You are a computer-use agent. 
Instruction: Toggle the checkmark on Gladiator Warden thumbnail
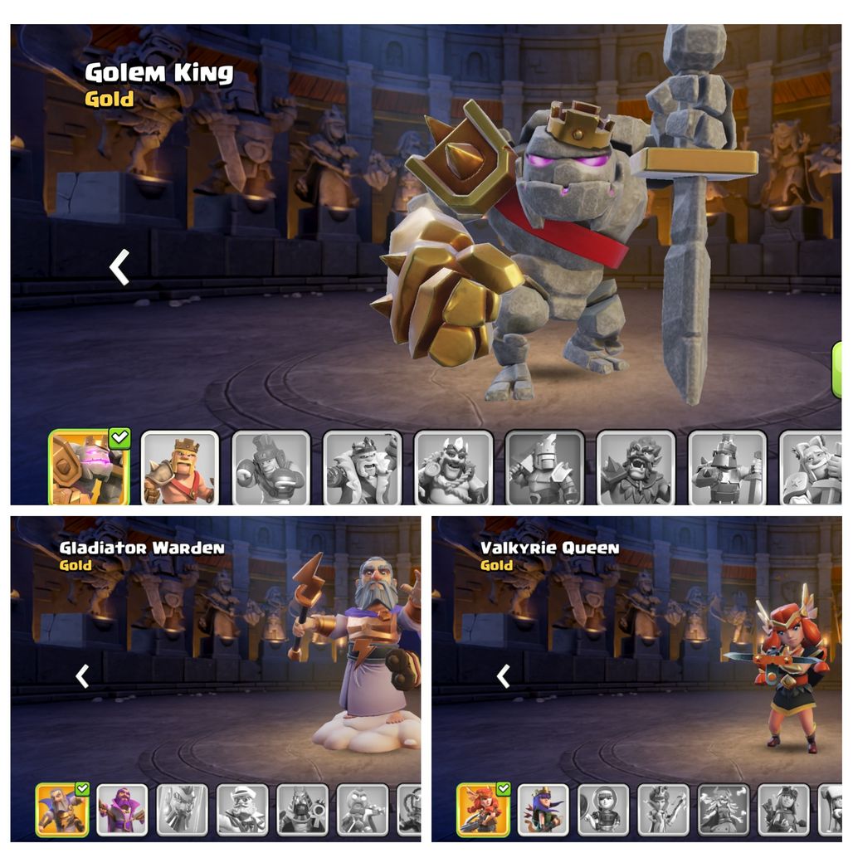point(82,788)
